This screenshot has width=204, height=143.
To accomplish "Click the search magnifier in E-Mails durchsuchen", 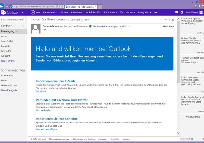I will pos(23,19).
